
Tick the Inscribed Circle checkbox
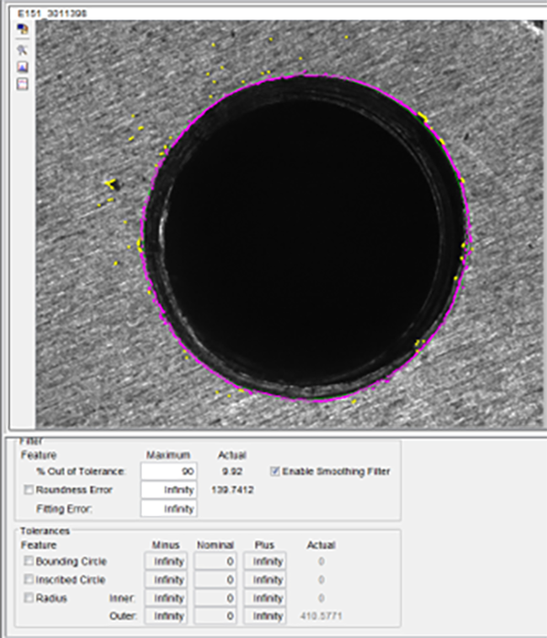click(29, 580)
